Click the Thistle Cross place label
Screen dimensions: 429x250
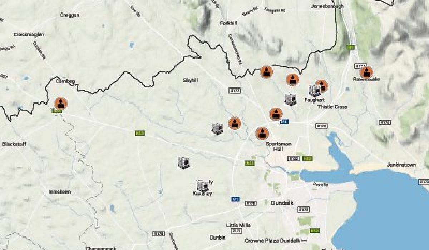[x=332, y=107]
